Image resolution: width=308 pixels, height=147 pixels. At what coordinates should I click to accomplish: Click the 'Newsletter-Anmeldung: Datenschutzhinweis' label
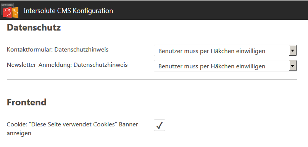[67, 65]
